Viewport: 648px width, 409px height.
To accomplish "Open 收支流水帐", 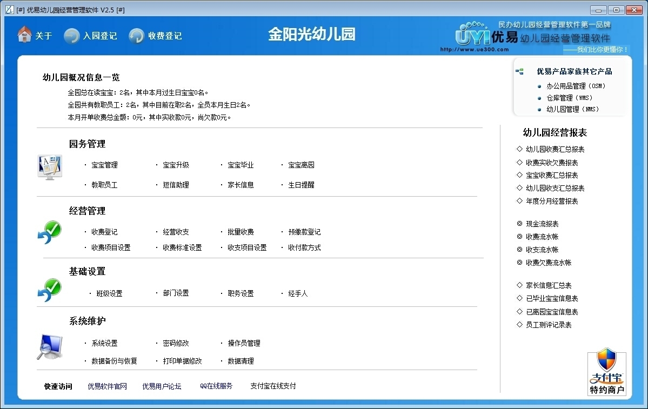I will [x=542, y=250].
